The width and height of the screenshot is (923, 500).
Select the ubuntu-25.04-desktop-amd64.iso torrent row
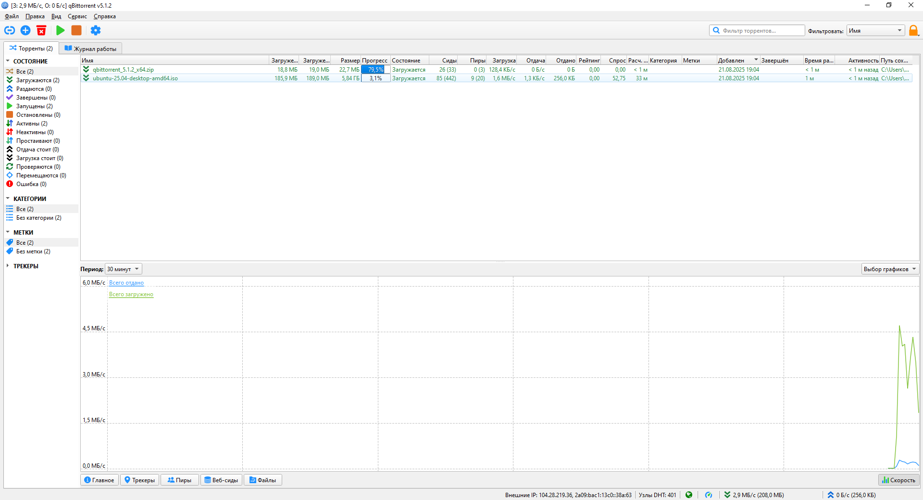tap(496, 78)
